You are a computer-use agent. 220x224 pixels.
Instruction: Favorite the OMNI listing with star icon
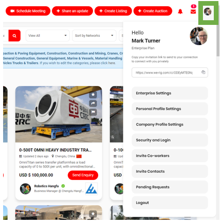tap(93, 94)
